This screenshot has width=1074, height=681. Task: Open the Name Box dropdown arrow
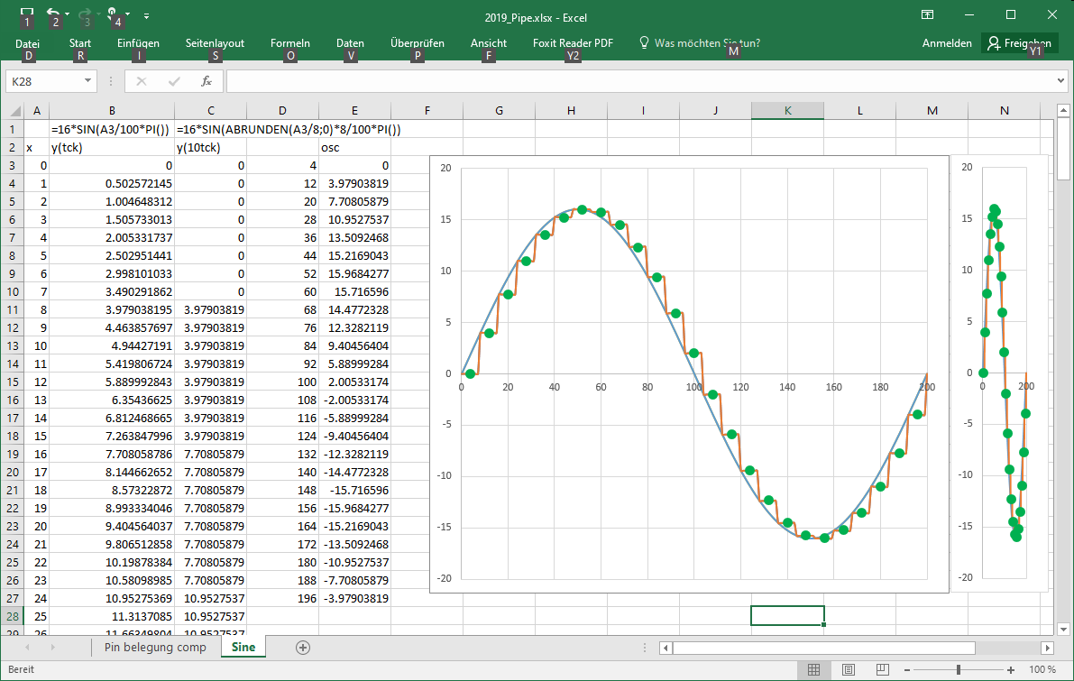point(87,81)
